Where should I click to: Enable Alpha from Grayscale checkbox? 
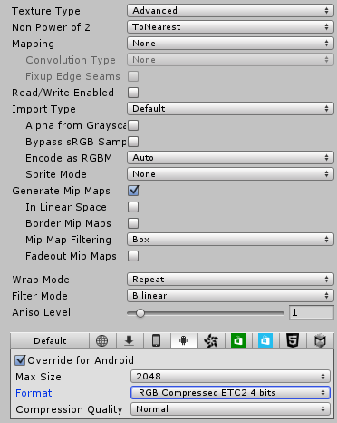coord(133,125)
